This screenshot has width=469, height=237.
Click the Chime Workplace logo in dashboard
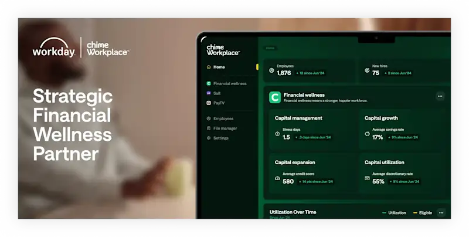coord(223,49)
